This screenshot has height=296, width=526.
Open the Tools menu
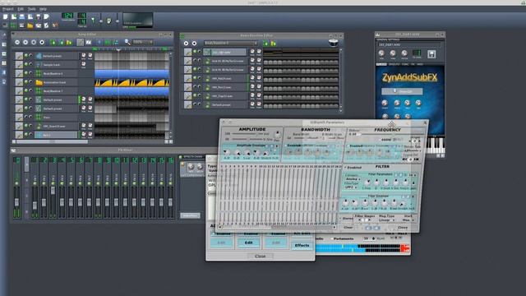click(31, 9)
